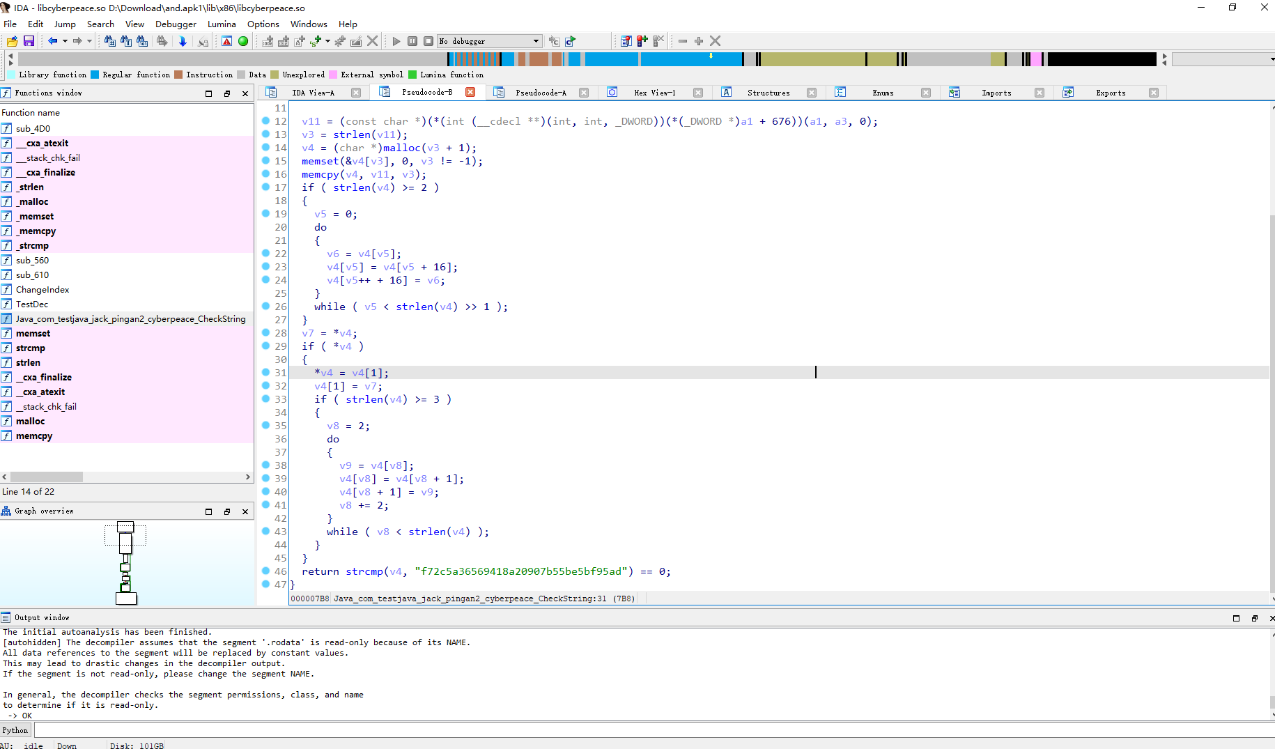1275x749 pixels.
Task: Click the minus collapse toolbar icon
Action: coord(683,41)
